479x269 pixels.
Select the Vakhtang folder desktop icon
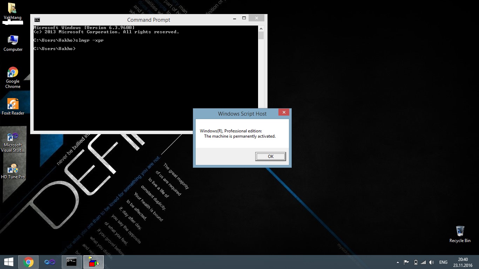click(12, 11)
